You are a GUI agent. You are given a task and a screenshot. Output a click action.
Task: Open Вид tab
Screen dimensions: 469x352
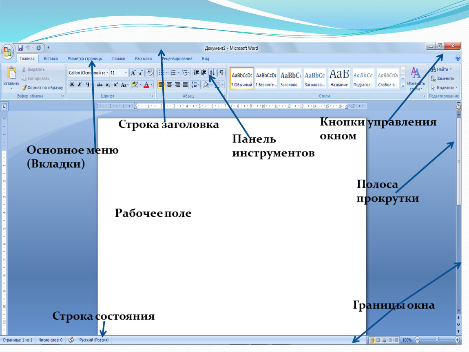[x=205, y=59]
